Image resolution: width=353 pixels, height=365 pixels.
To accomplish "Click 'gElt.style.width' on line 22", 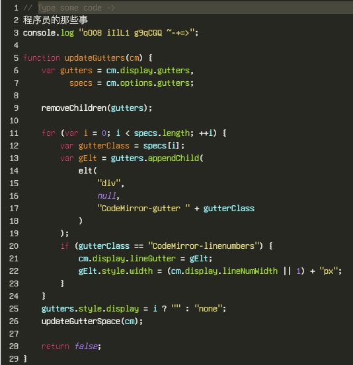I will 116,271.
